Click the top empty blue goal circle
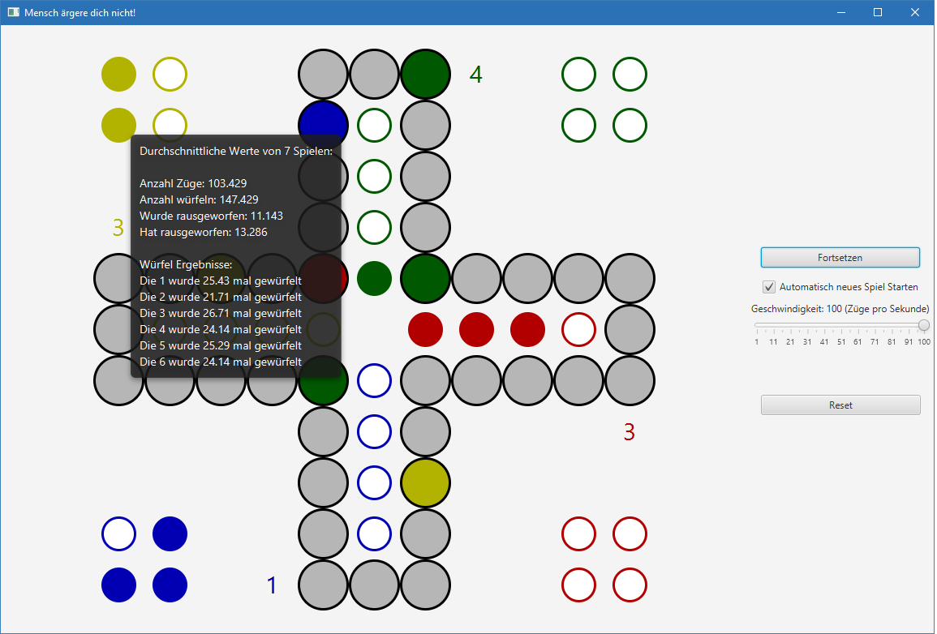 click(x=374, y=380)
